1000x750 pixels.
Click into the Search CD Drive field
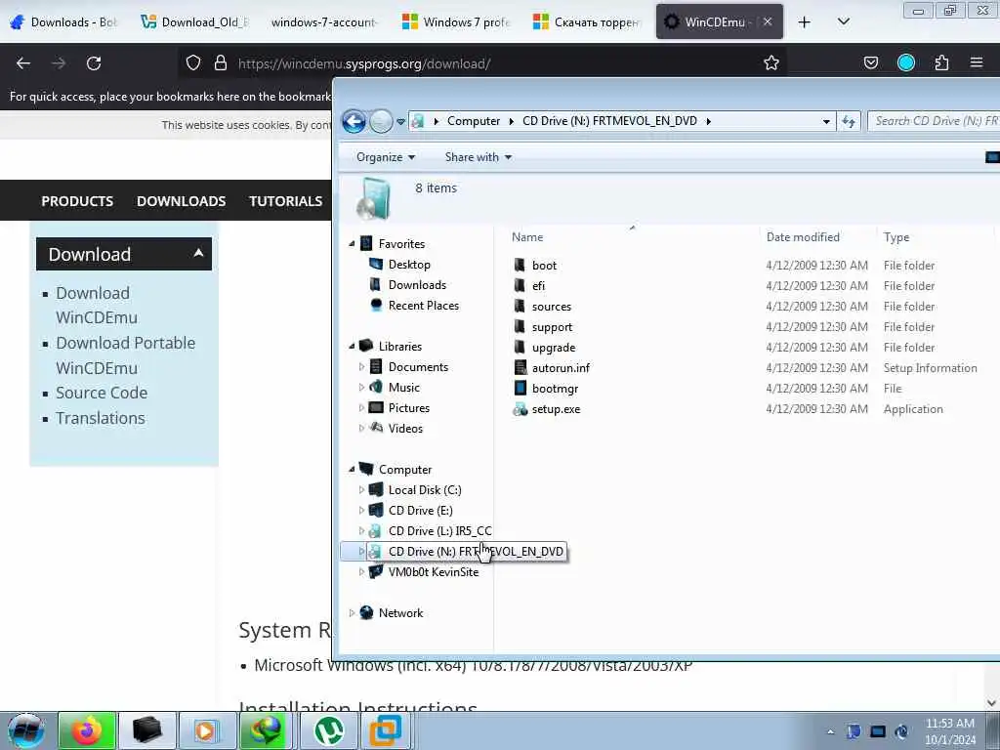click(933, 121)
